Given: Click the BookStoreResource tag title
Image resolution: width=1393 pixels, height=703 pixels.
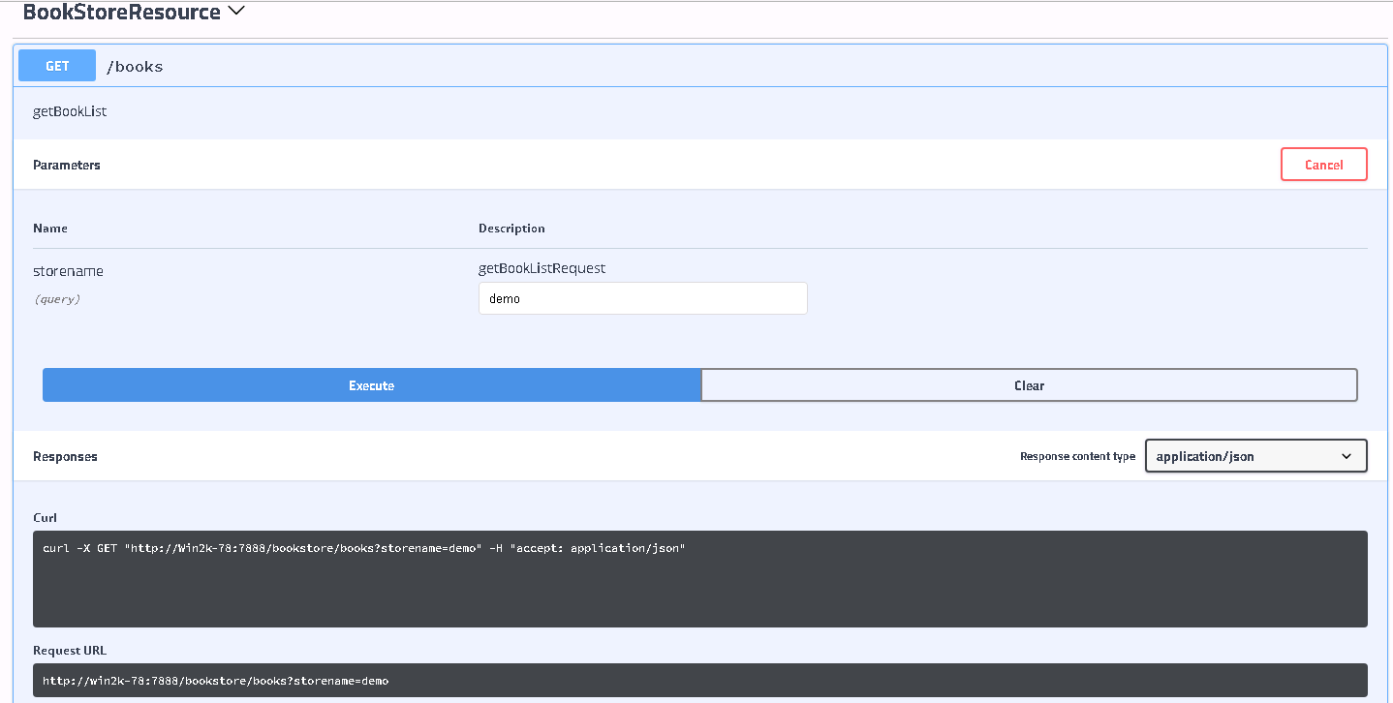Looking at the screenshot, I should [121, 13].
